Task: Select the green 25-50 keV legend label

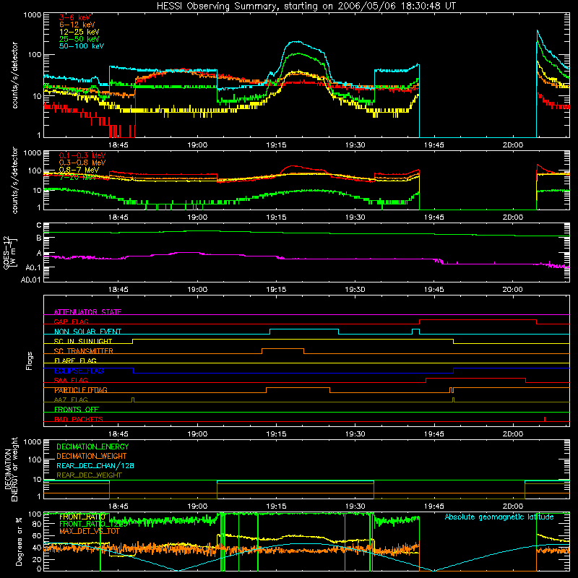Action: pos(79,39)
